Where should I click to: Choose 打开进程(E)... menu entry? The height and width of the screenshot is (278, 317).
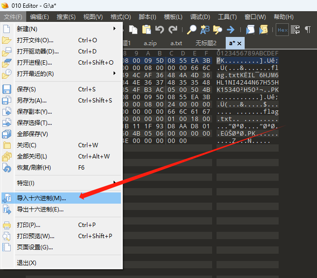point(61,63)
